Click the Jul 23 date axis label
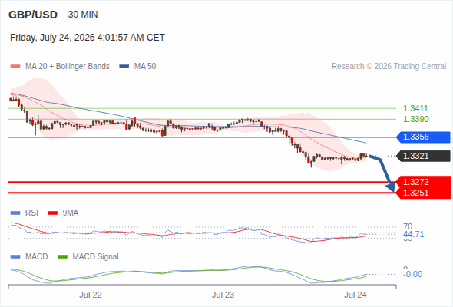 (223, 295)
